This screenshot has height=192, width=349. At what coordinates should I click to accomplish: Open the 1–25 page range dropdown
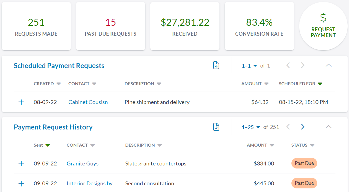click(251, 127)
